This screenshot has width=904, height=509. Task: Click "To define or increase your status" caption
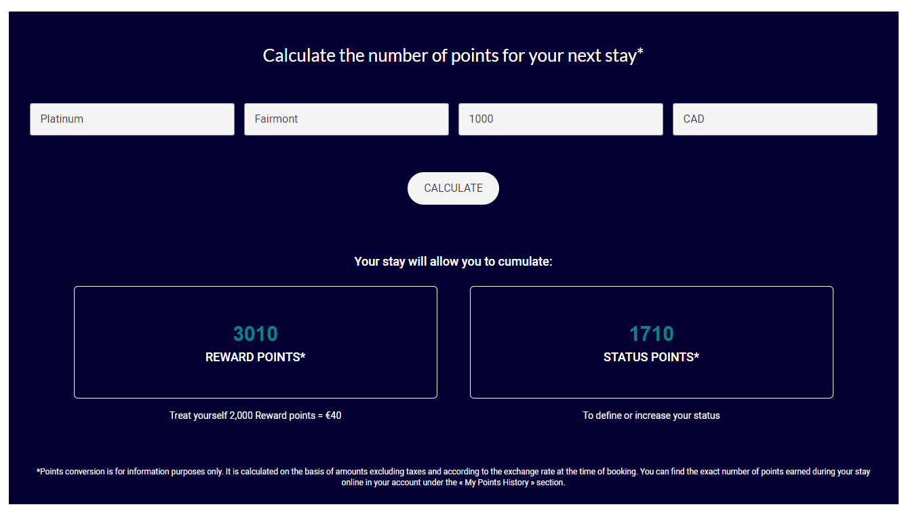[651, 415]
